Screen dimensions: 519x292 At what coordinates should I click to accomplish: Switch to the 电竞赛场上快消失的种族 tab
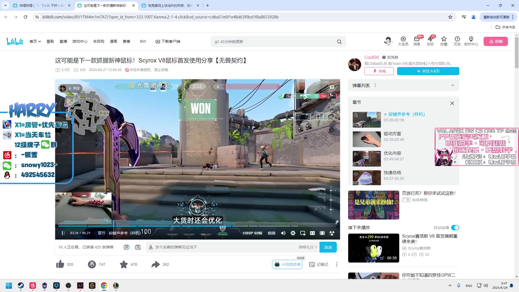pos(170,5)
